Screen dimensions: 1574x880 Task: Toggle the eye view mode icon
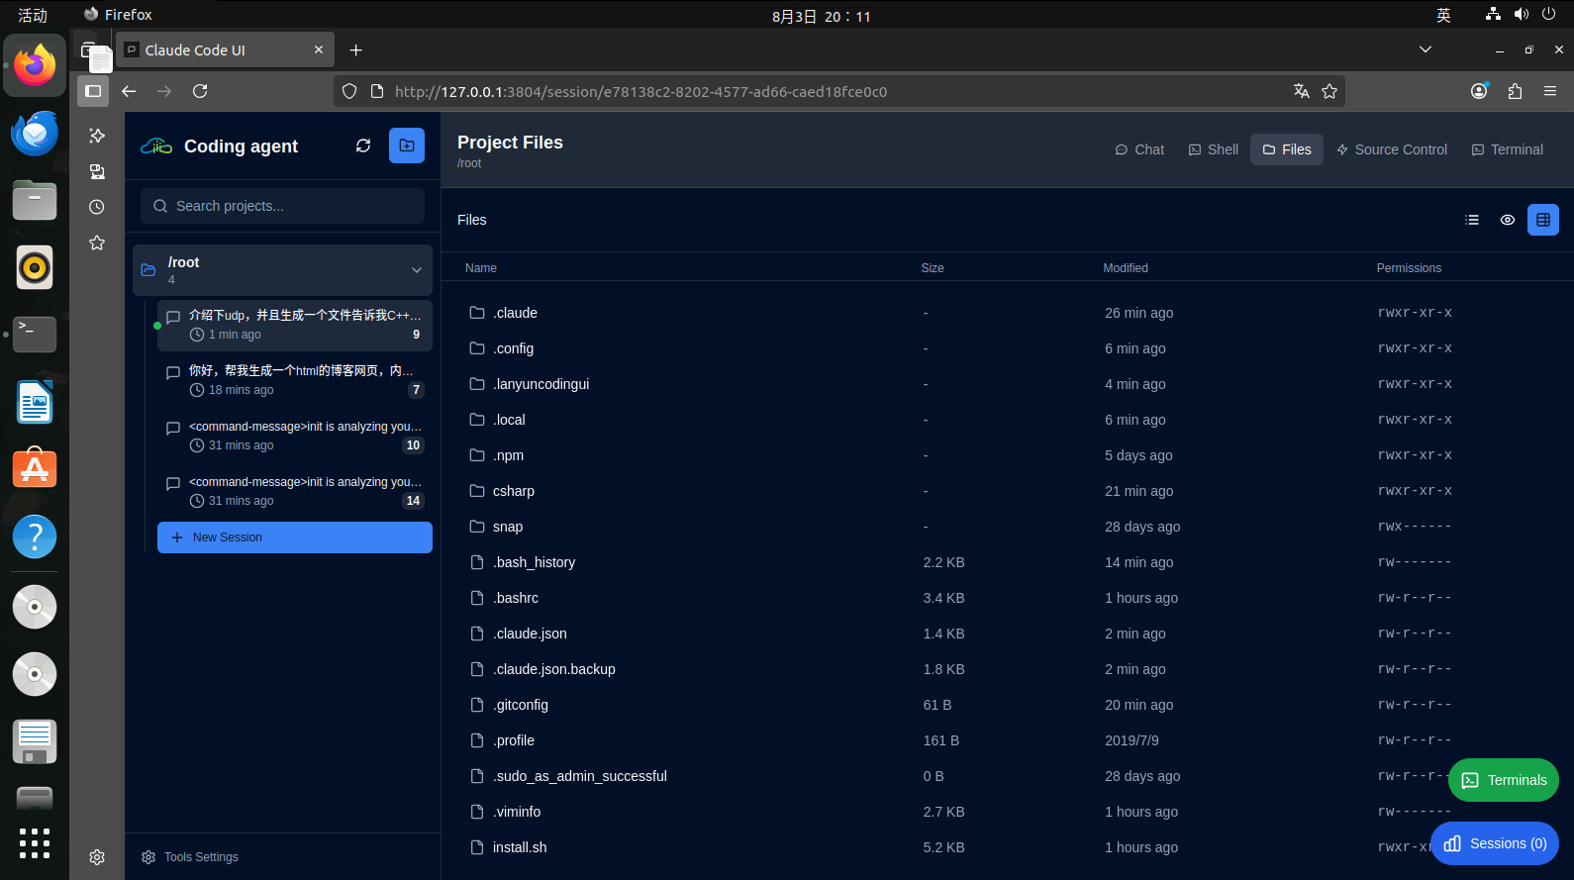[1508, 220]
